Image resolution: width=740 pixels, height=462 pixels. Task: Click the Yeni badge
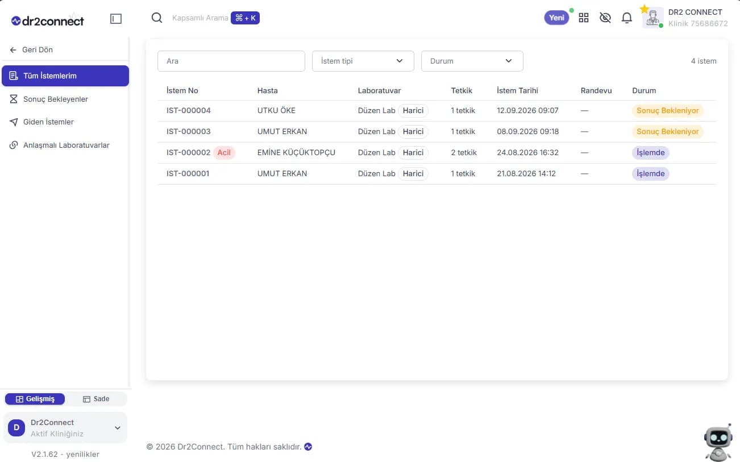point(557,18)
